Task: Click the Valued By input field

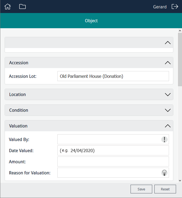Action: (x=108, y=139)
